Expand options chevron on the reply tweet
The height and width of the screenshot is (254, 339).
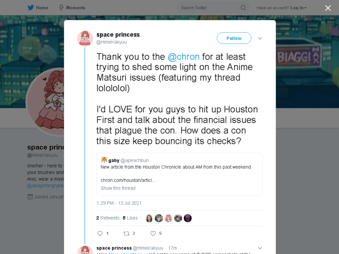click(260, 248)
